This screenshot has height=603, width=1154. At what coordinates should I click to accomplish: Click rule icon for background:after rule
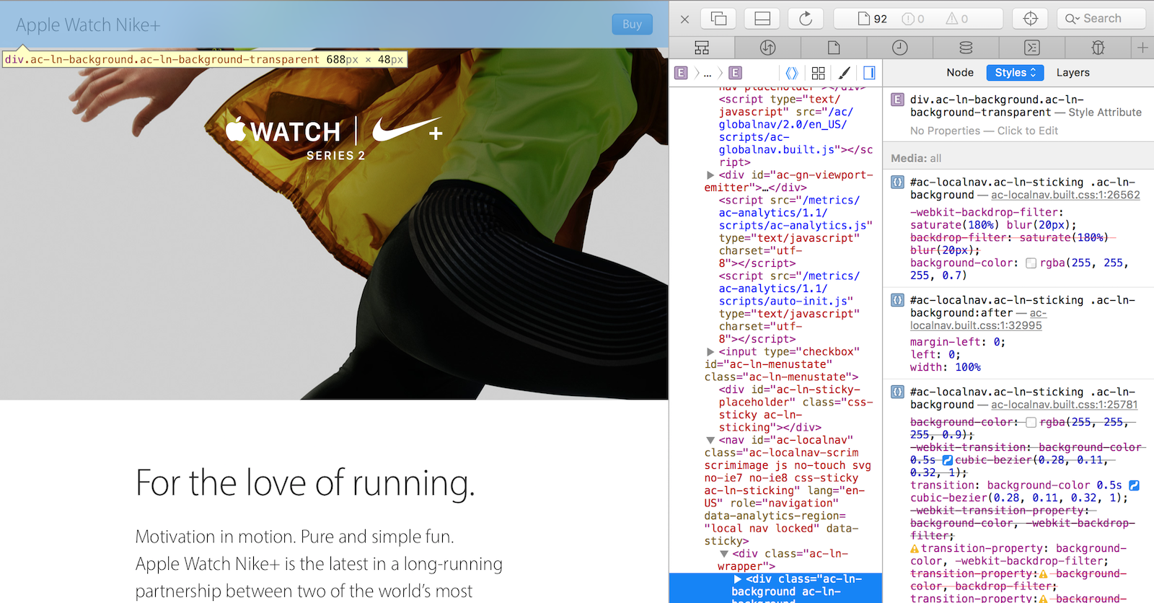tap(897, 300)
